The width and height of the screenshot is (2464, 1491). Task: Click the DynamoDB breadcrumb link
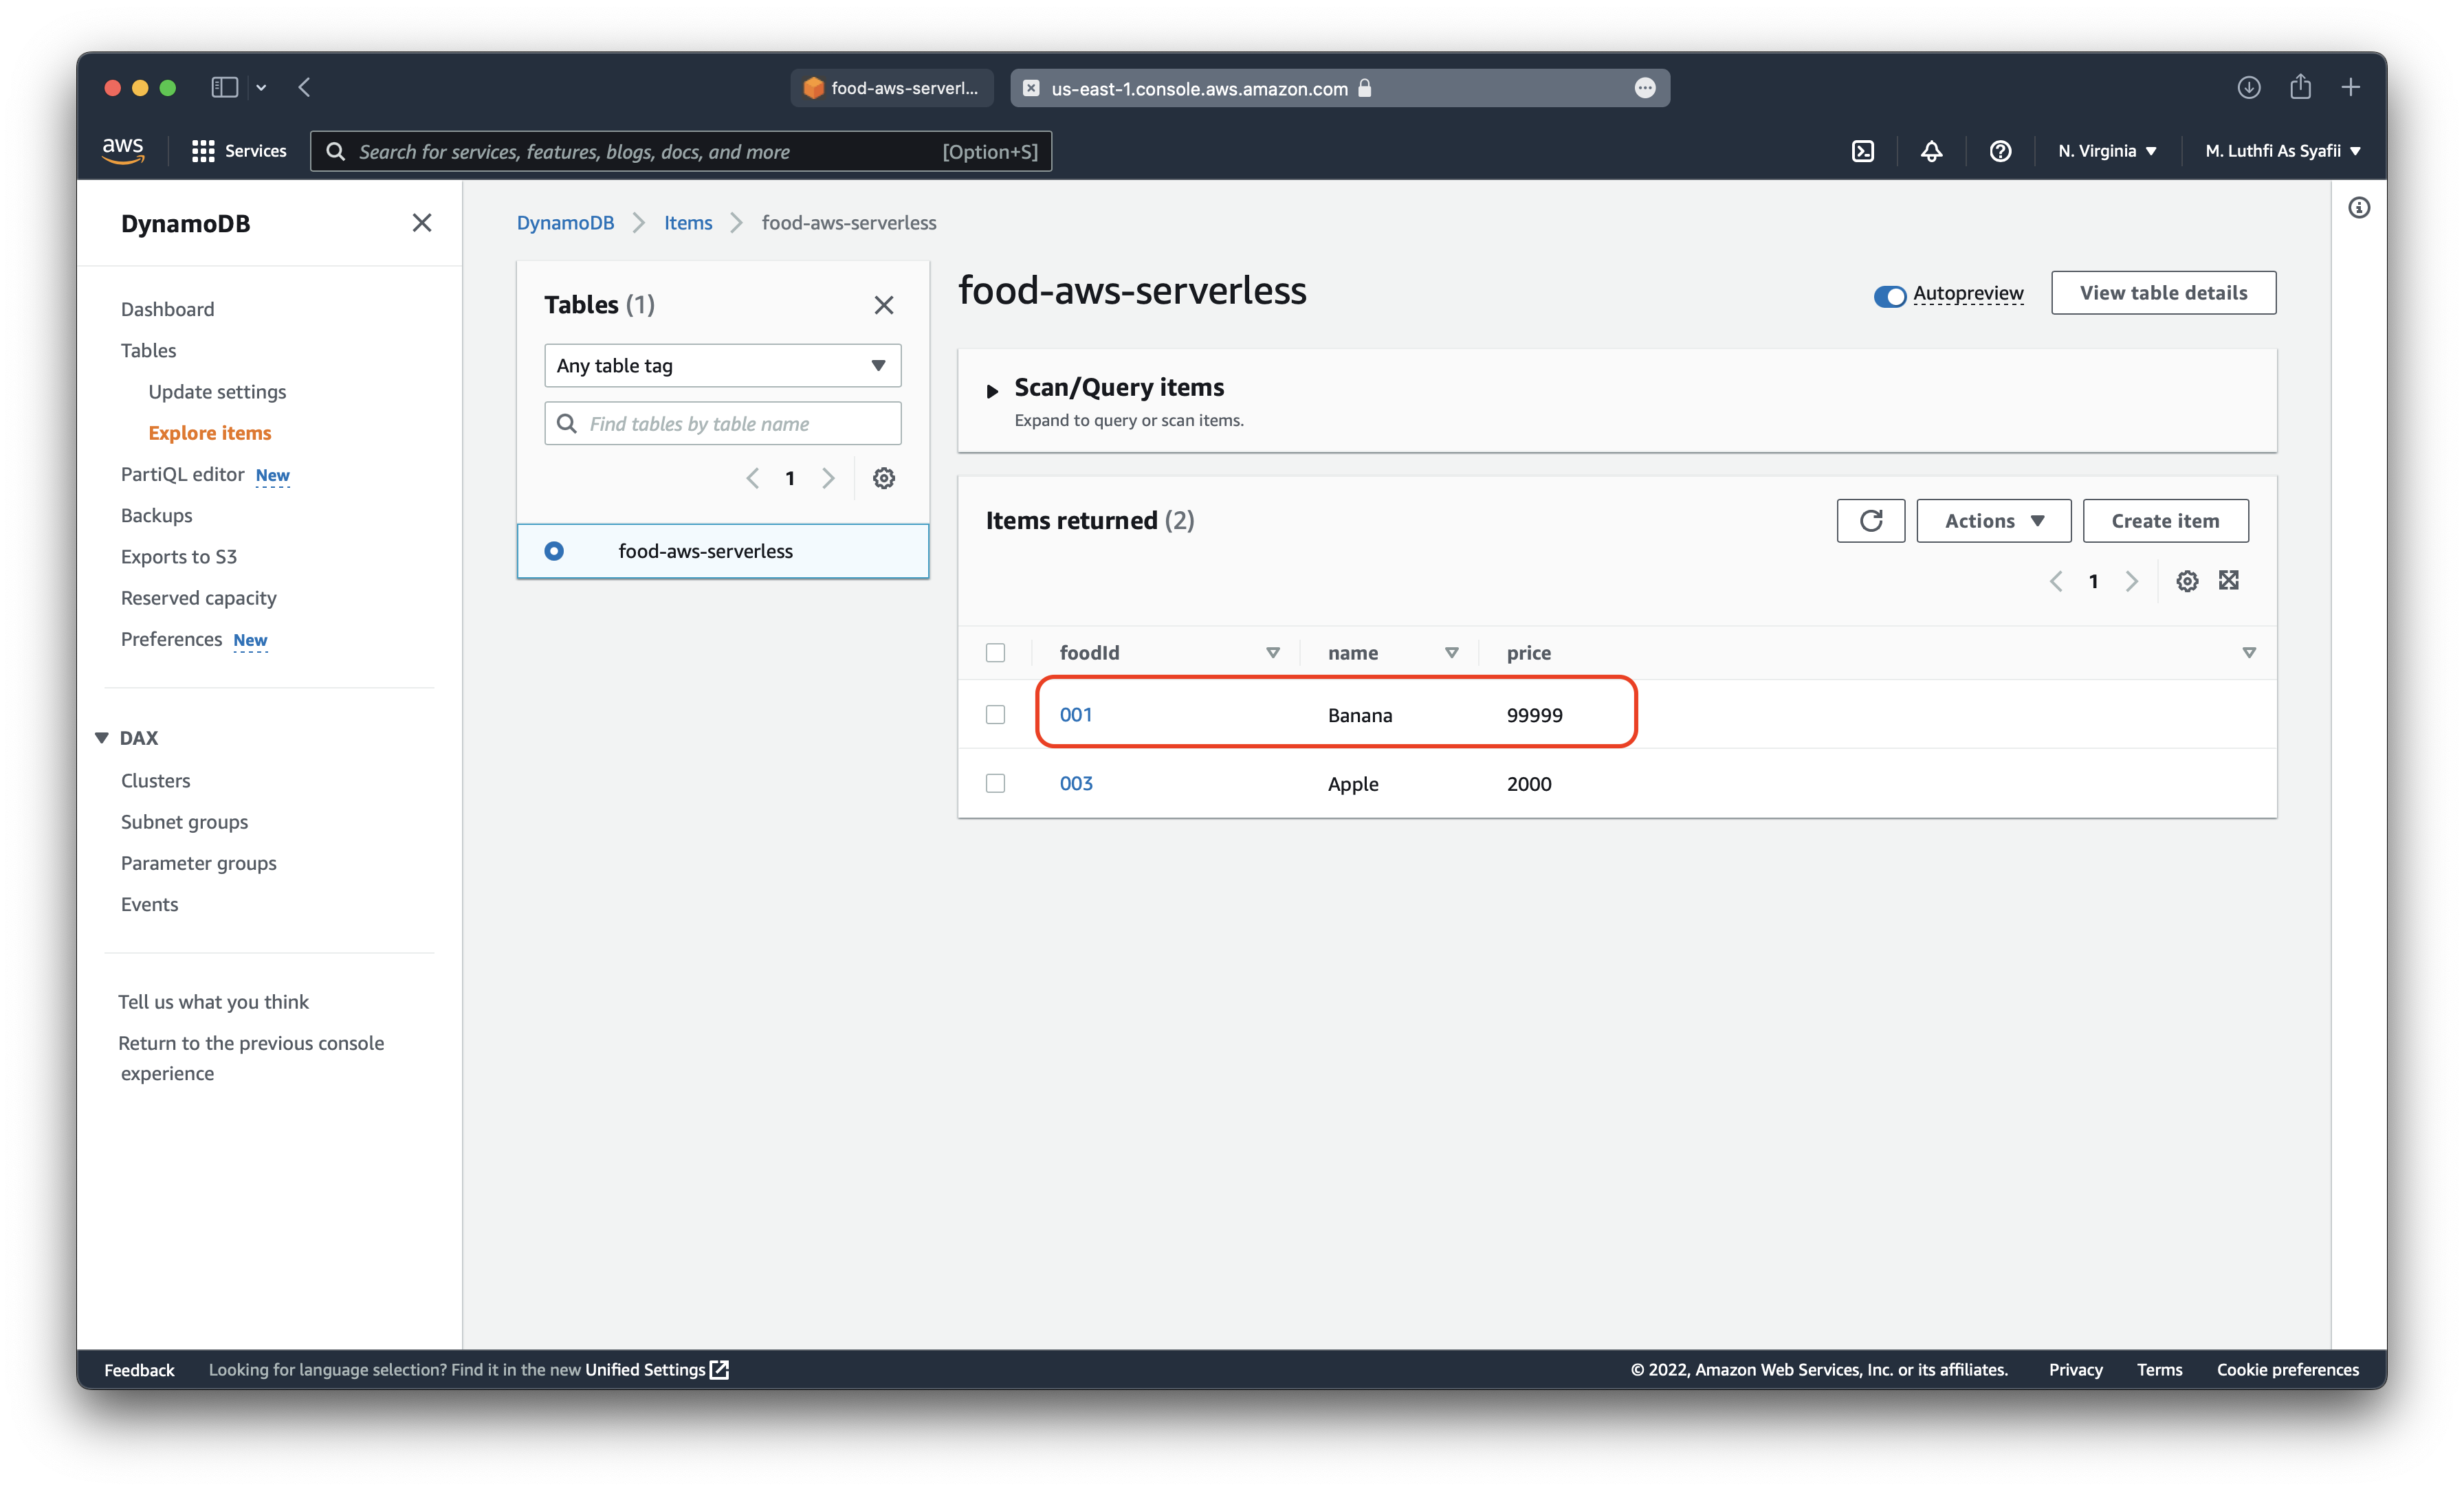tap(565, 223)
